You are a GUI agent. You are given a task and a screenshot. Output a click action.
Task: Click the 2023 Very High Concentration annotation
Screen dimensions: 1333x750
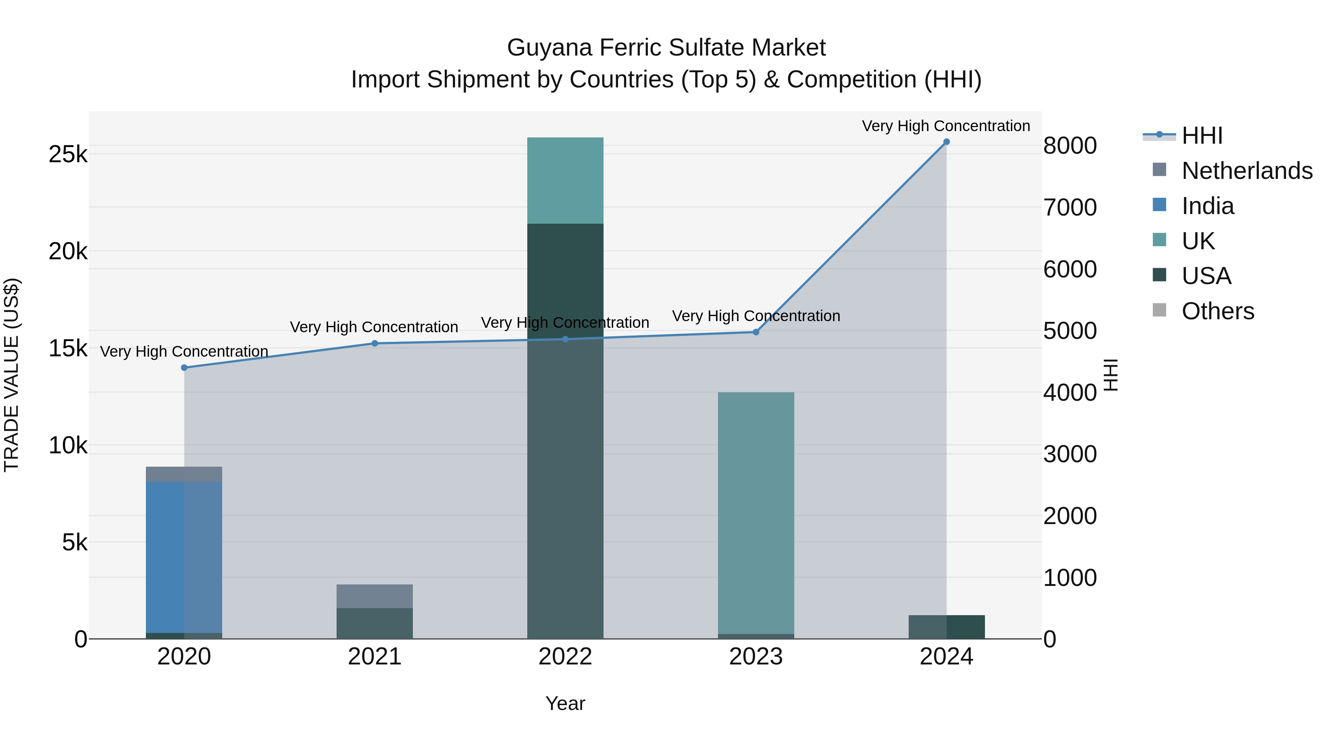(x=756, y=316)
